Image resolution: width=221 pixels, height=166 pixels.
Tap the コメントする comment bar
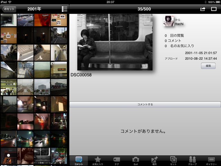pos(145,104)
